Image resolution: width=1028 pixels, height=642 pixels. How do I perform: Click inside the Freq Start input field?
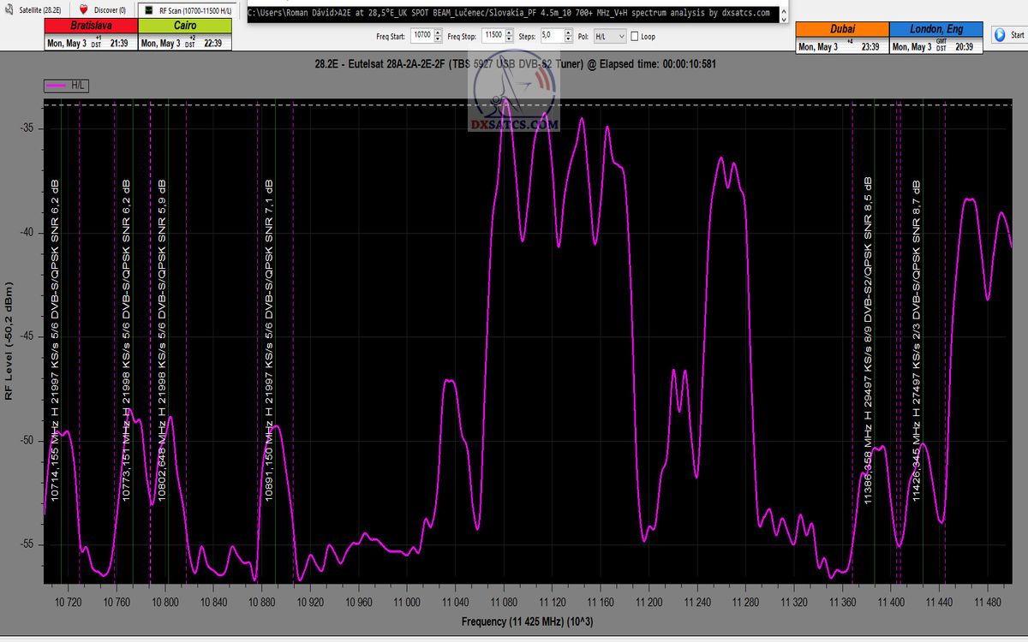click(421, 37)
